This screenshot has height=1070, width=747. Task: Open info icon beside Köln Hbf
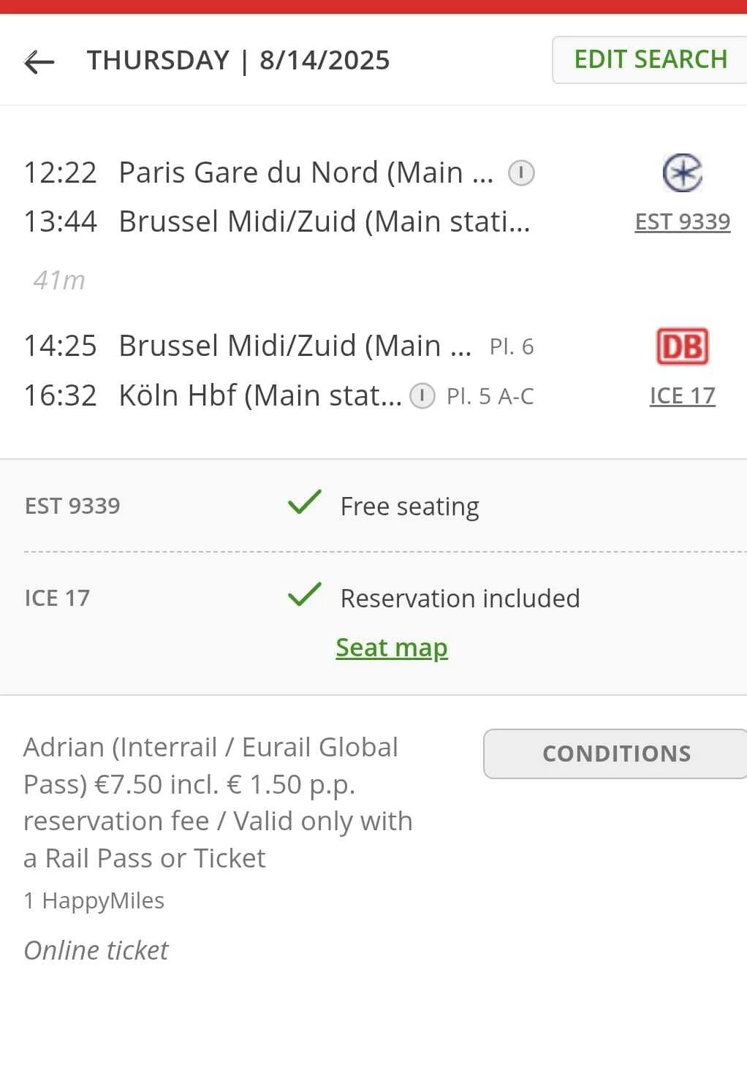(x=422, y=396)
